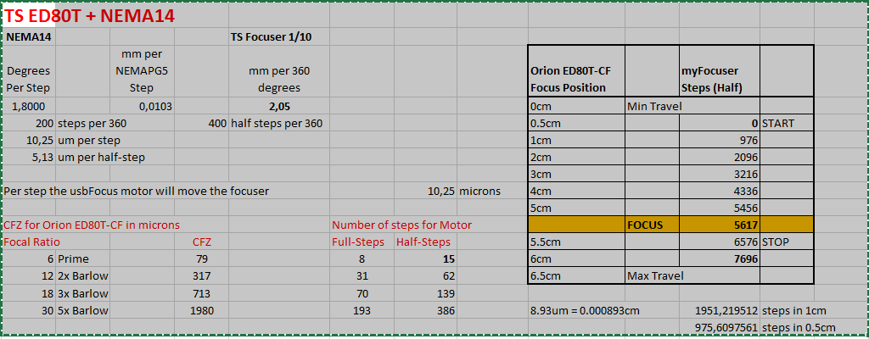The height and width of the screenshot is (339, 869).
Task: Select the red 'Half-Steps' header
Action: tap(423, 242)
